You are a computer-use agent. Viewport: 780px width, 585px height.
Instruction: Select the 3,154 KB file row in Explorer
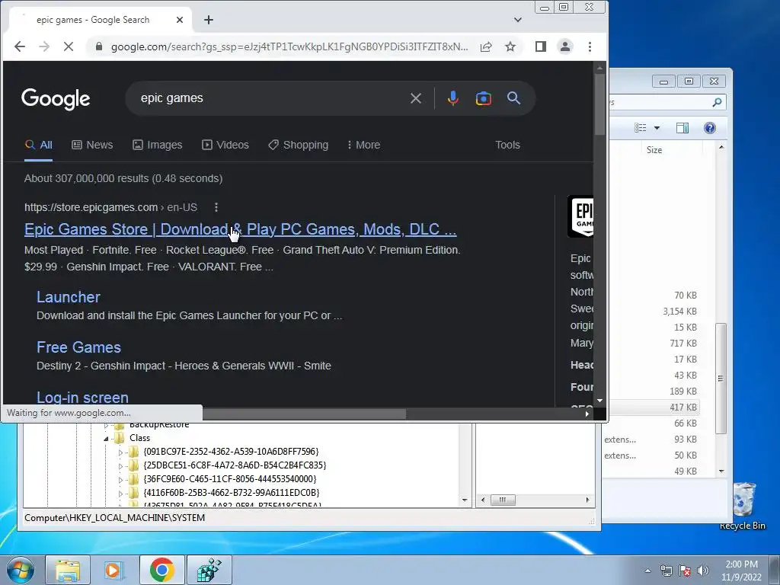[654, 312]
